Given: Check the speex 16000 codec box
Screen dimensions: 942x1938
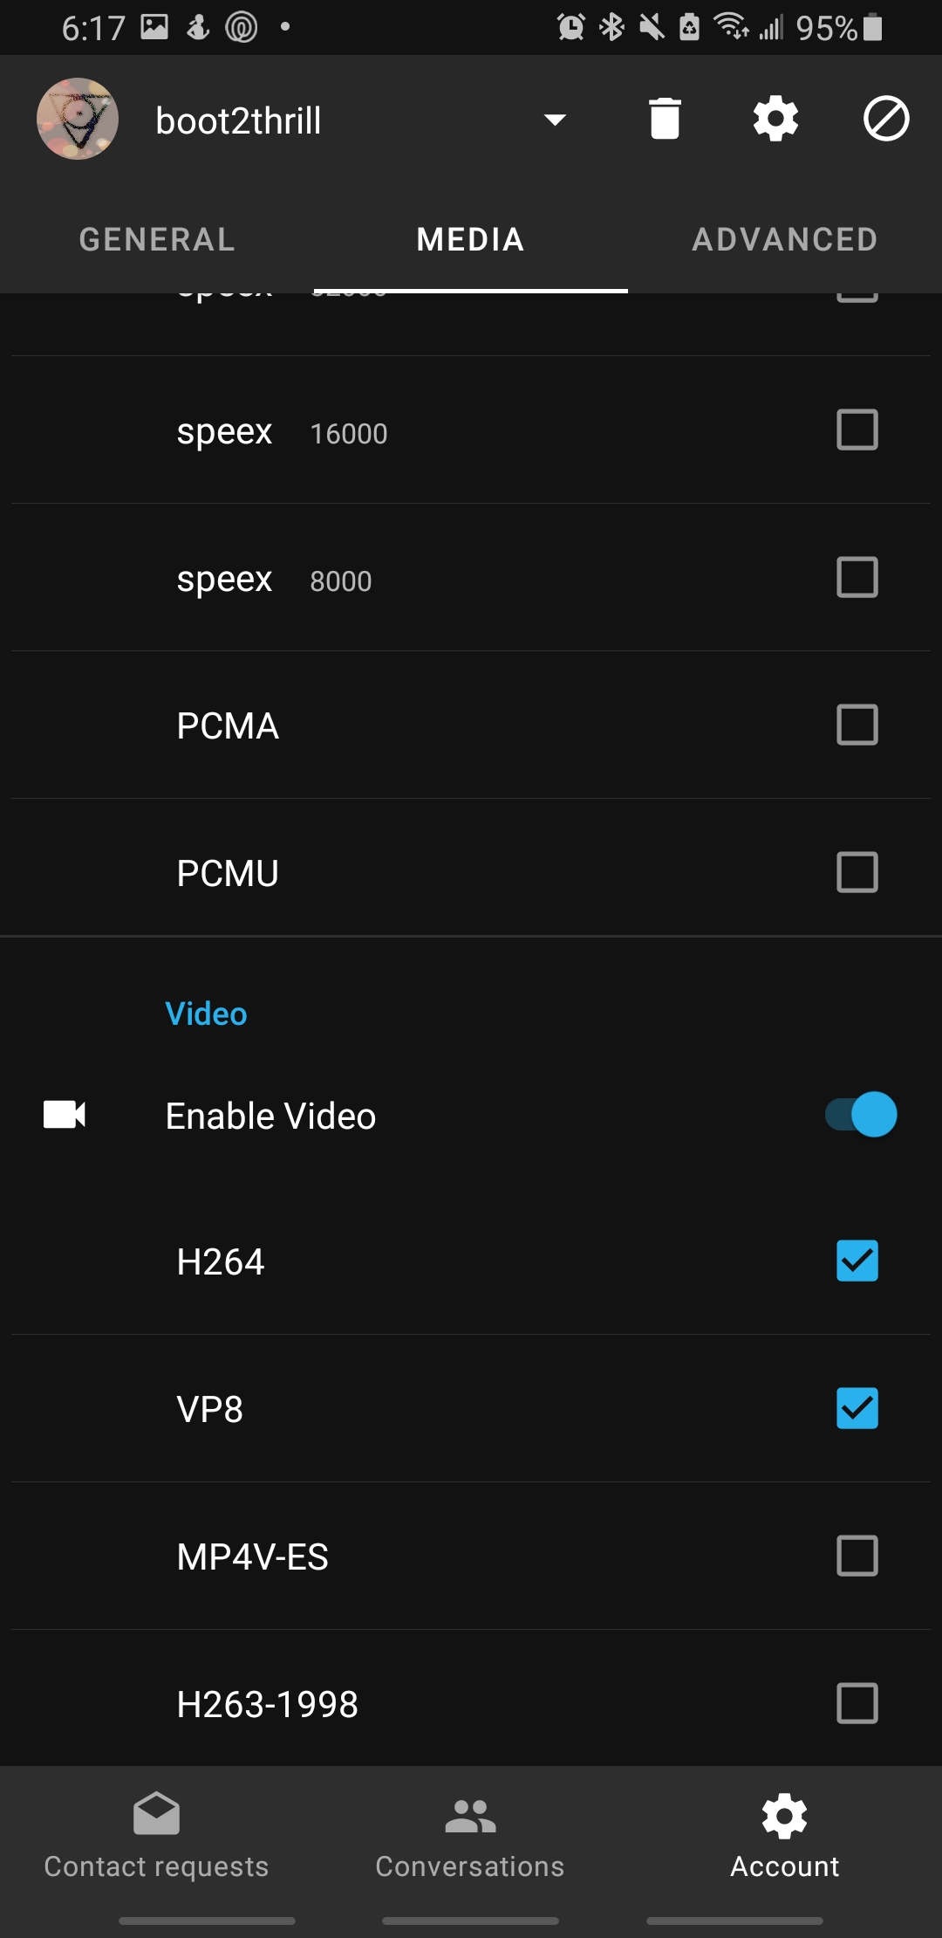Looking at the screenshot, I should [x=857, y=430].
